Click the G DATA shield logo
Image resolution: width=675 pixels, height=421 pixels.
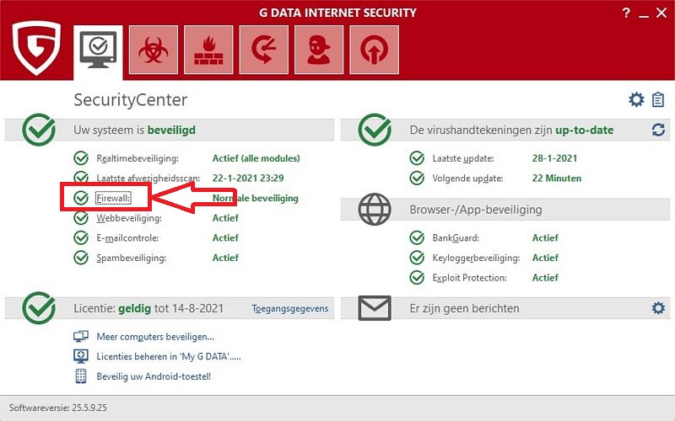[36, 48]
